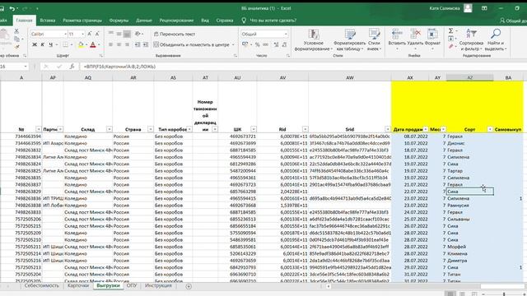Open Форматировать как таблицу gallery

coord(349,40)
